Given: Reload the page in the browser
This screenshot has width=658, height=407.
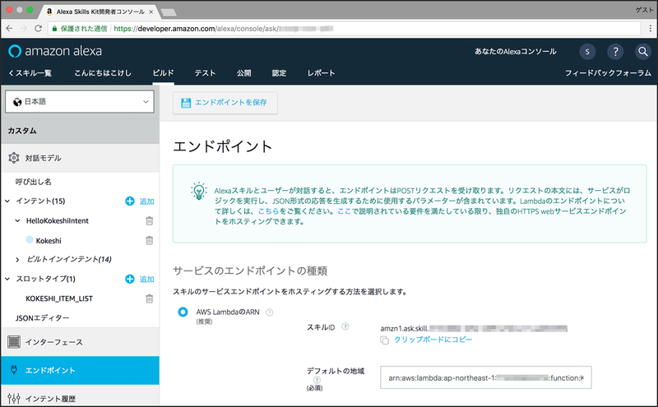Looking at the screenshot, I should (x=38, y=29).
